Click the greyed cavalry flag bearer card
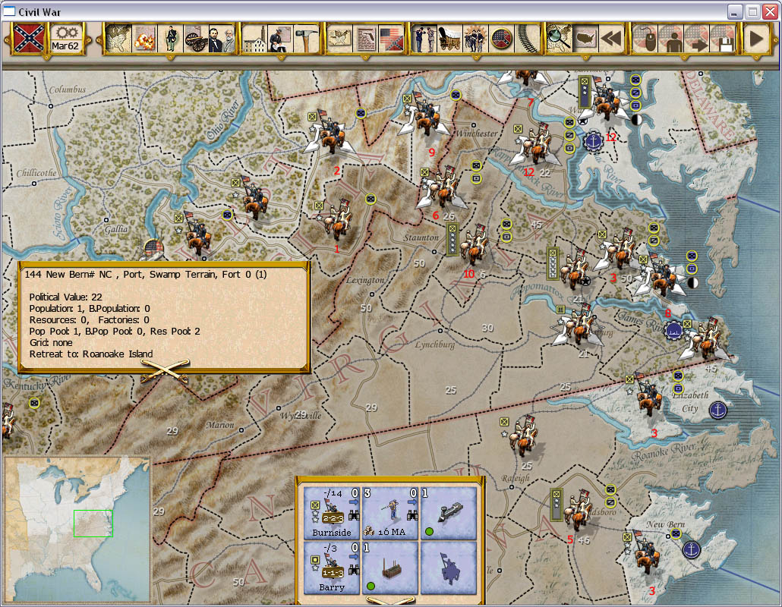This screenshot has height=607, width=782. (449, 568)
